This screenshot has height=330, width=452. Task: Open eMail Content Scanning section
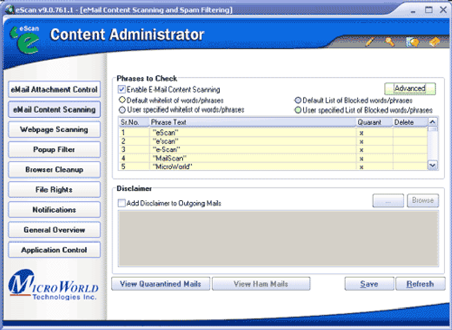coord(54,109)
